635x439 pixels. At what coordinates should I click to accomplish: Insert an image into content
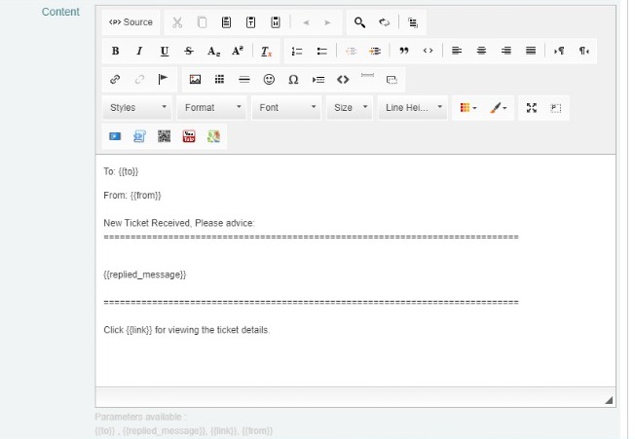click(x=195, y=79)
